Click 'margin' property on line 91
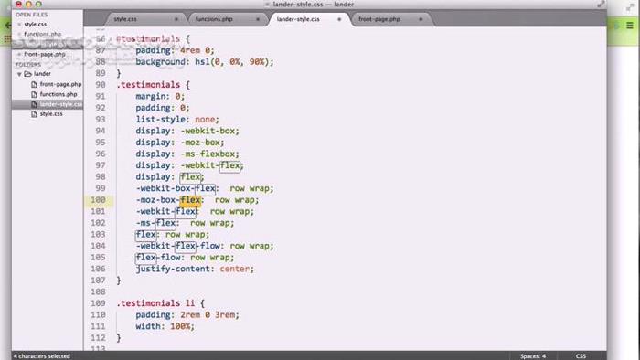The width and height of the screenshot is (640, 360). pos(151,97)
